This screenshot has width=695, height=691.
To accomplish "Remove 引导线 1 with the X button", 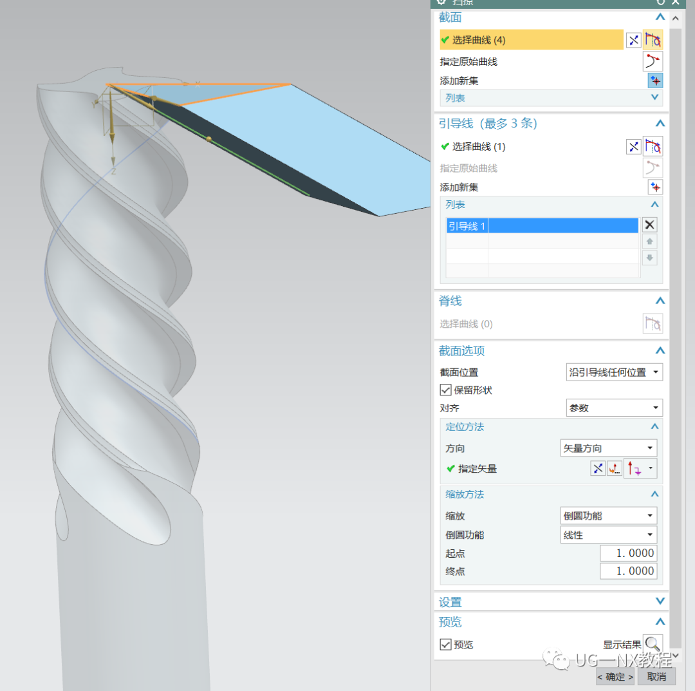I will [649, 225].
